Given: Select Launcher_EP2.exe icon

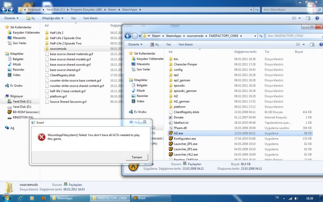Looking at the screenshot, I should [x=170, y=149].
